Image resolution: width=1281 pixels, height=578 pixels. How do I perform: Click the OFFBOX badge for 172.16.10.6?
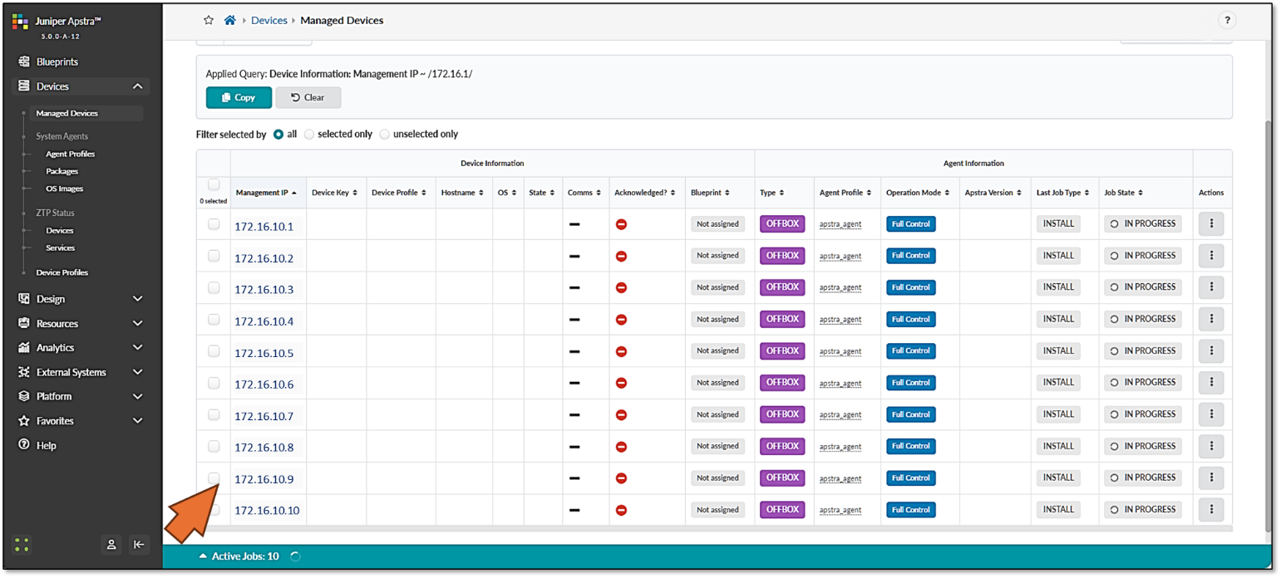point(782,383)
